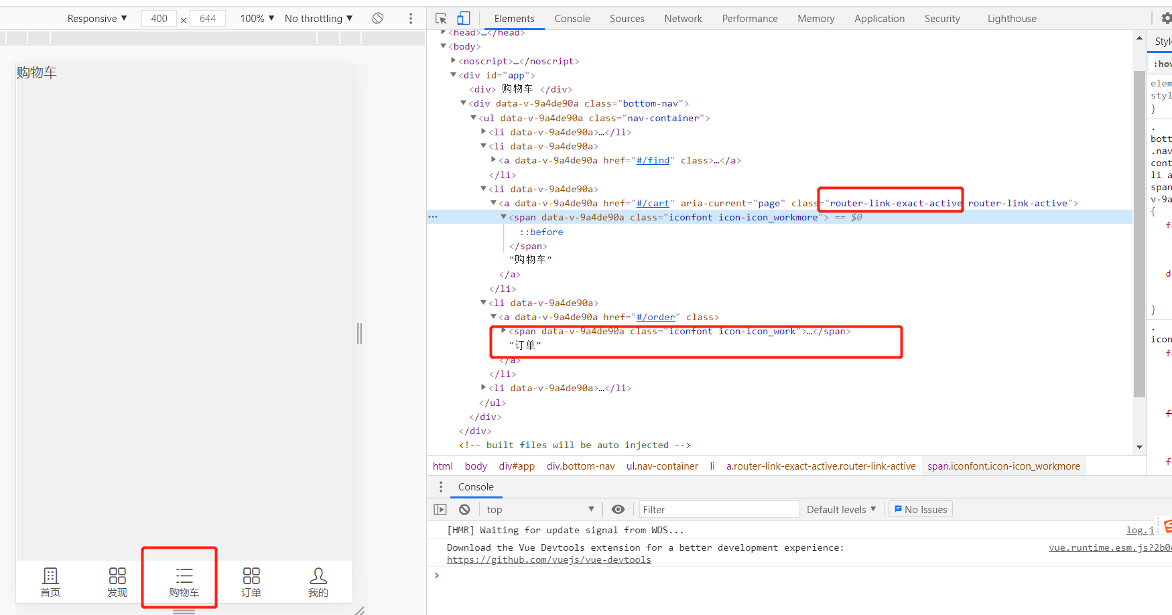Viewport: 1172px width, 615px height.
Task: Collapse the div id=app node
Action: click(453, 75)
